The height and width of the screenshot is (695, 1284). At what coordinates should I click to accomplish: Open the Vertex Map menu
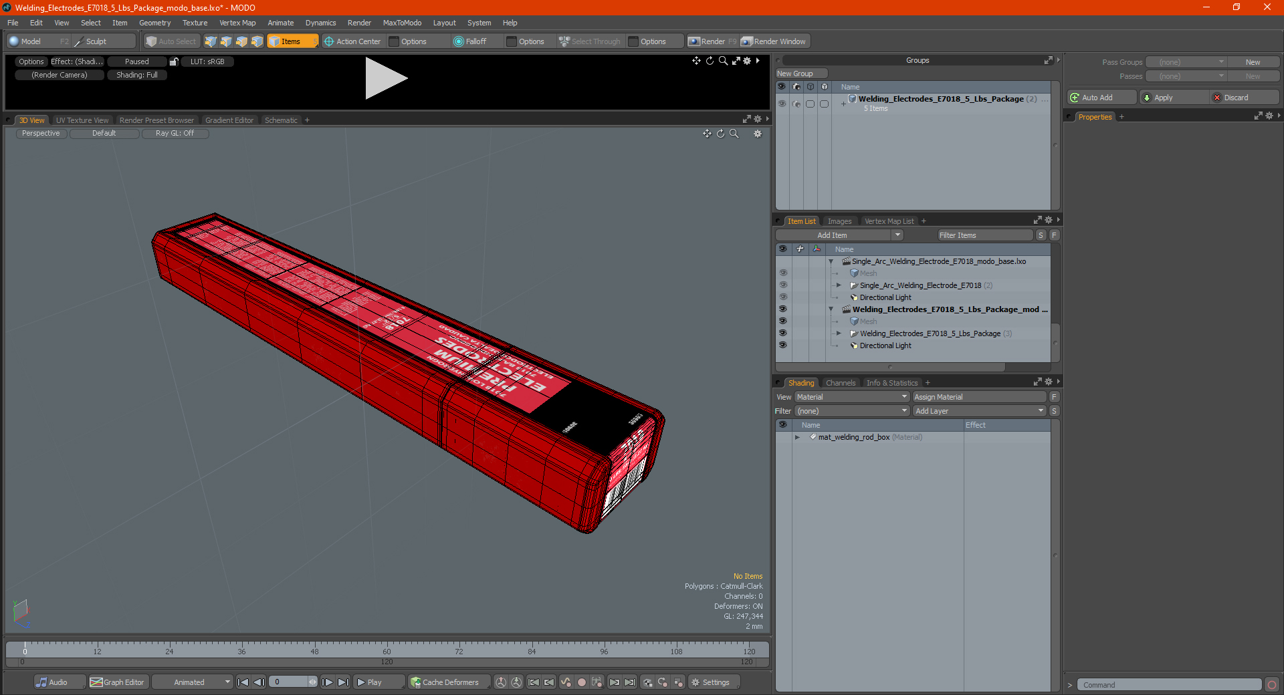pyautogui.click(x=237, y=23)
